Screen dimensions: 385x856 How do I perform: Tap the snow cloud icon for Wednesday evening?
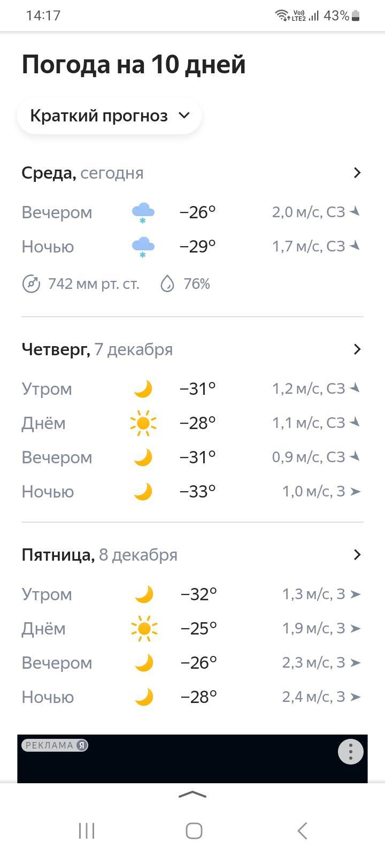(x=143, y=212)
